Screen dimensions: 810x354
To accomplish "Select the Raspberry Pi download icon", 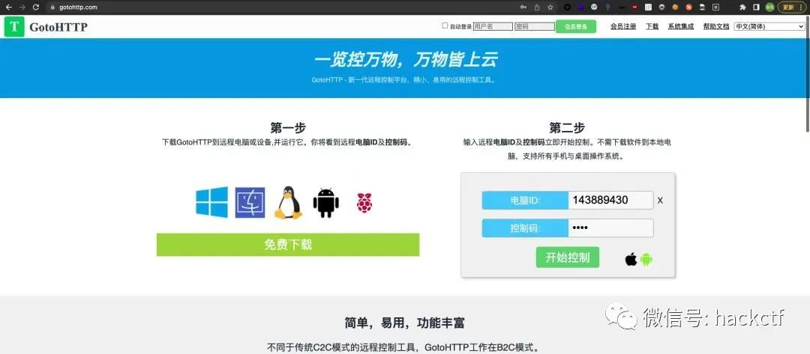I will (x=364, y=203).
